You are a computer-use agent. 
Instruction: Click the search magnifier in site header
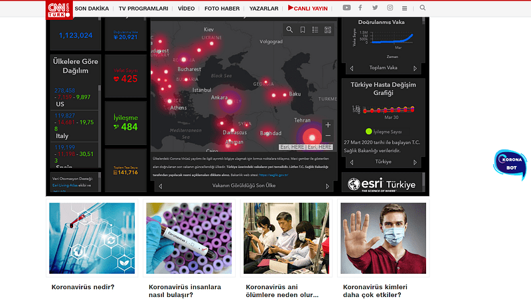point(423,8)
